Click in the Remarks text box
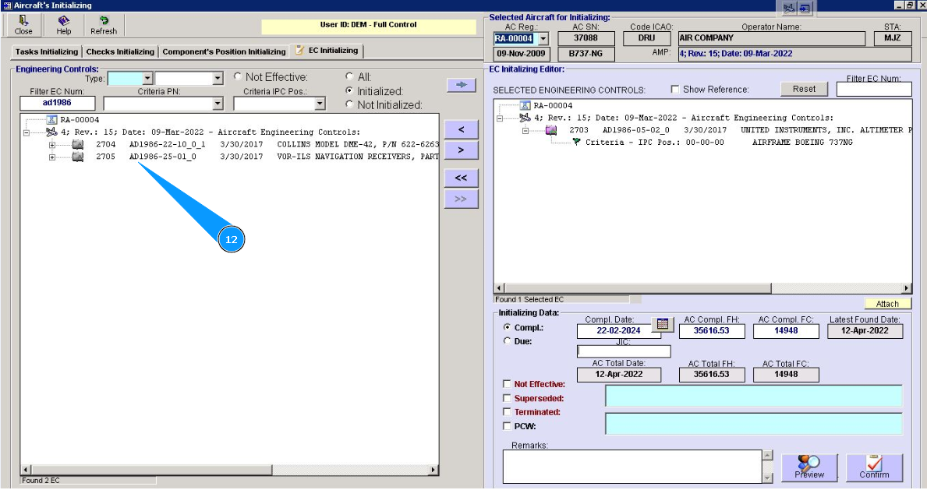The image size is (927, 490). click(632, 466)
